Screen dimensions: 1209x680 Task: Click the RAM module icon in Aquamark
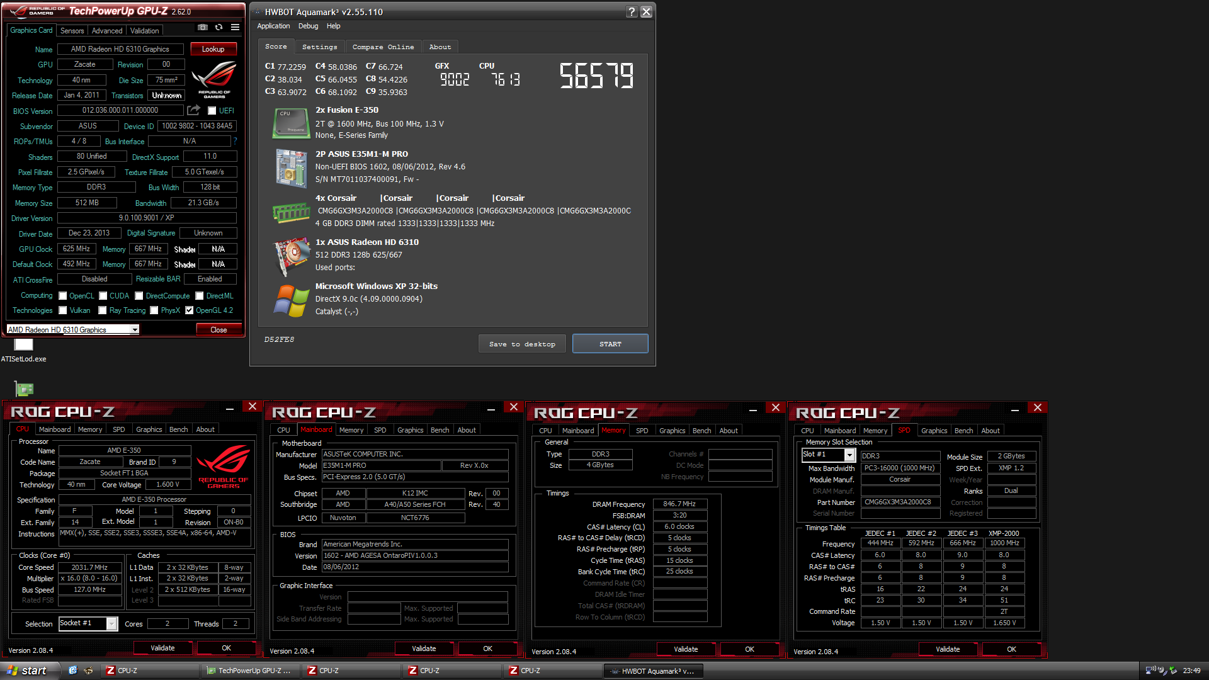(290, 212)
